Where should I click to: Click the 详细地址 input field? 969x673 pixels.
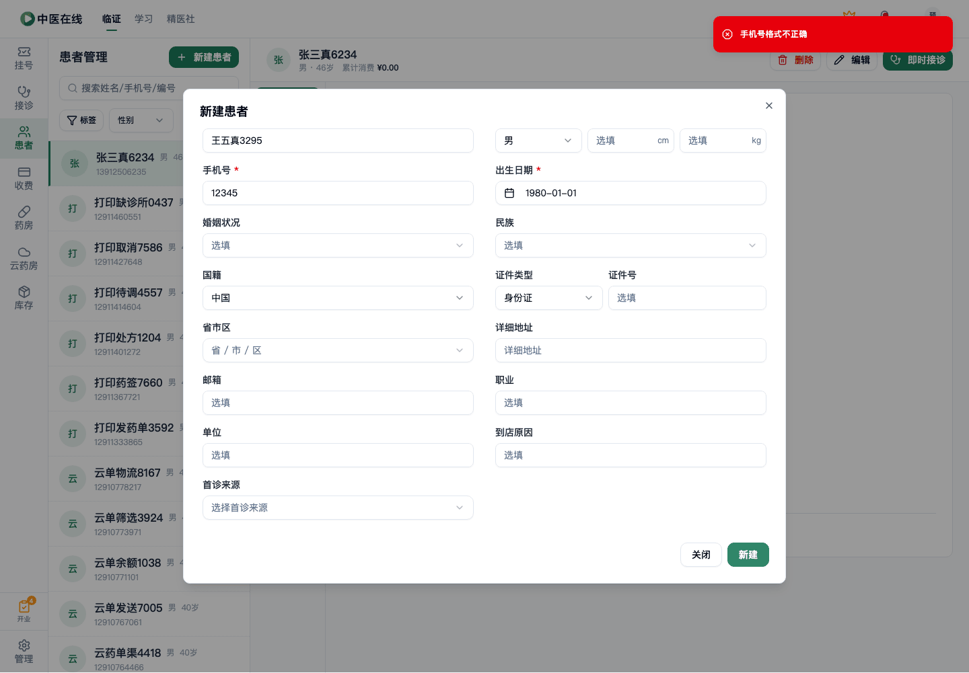(x=631, y=350)
